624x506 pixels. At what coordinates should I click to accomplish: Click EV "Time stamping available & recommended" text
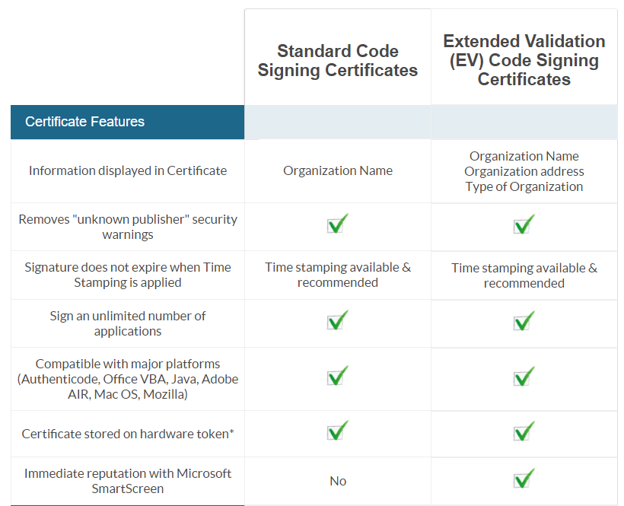click(x=524, y=275)
